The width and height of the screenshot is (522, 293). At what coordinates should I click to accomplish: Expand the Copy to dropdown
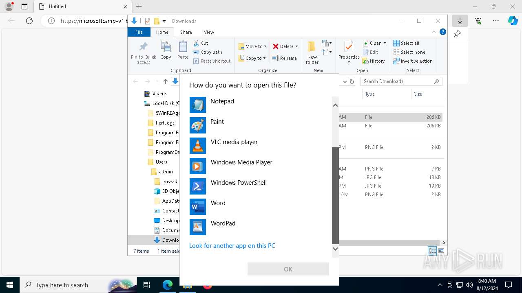coord(264,58)
